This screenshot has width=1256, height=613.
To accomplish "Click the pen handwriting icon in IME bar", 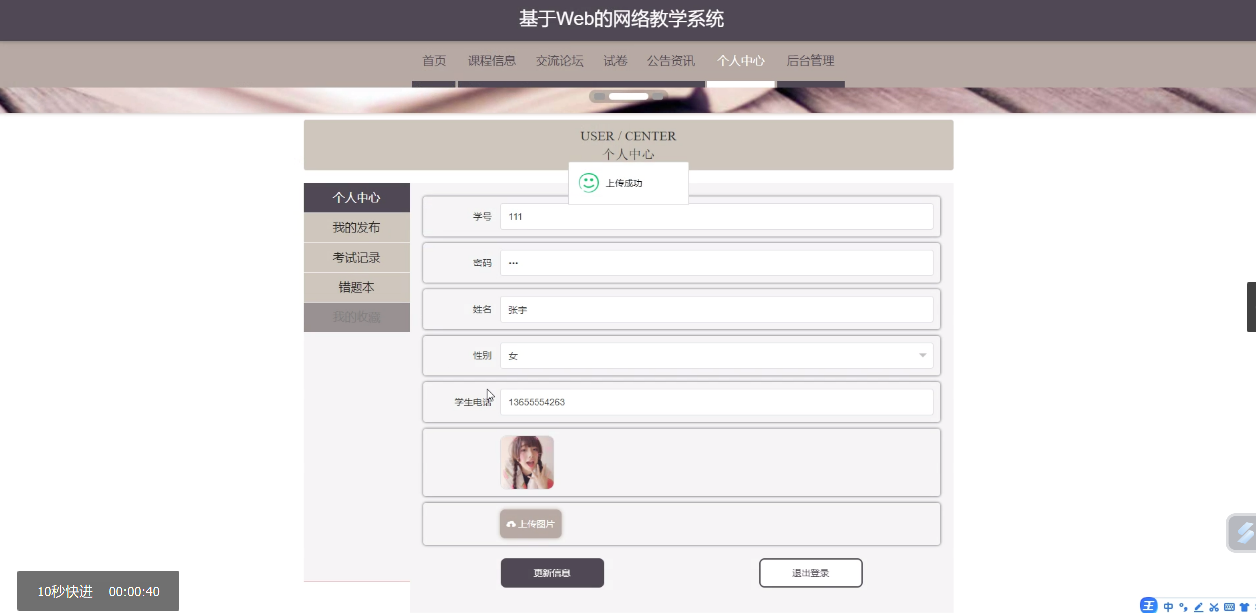I will pyautogui.click(x=1199, y=607).
